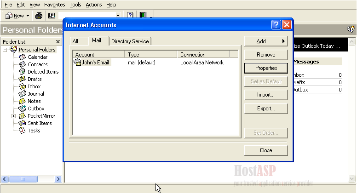
Task: Select the John's Email account row
Action: [x=155, y=63]
